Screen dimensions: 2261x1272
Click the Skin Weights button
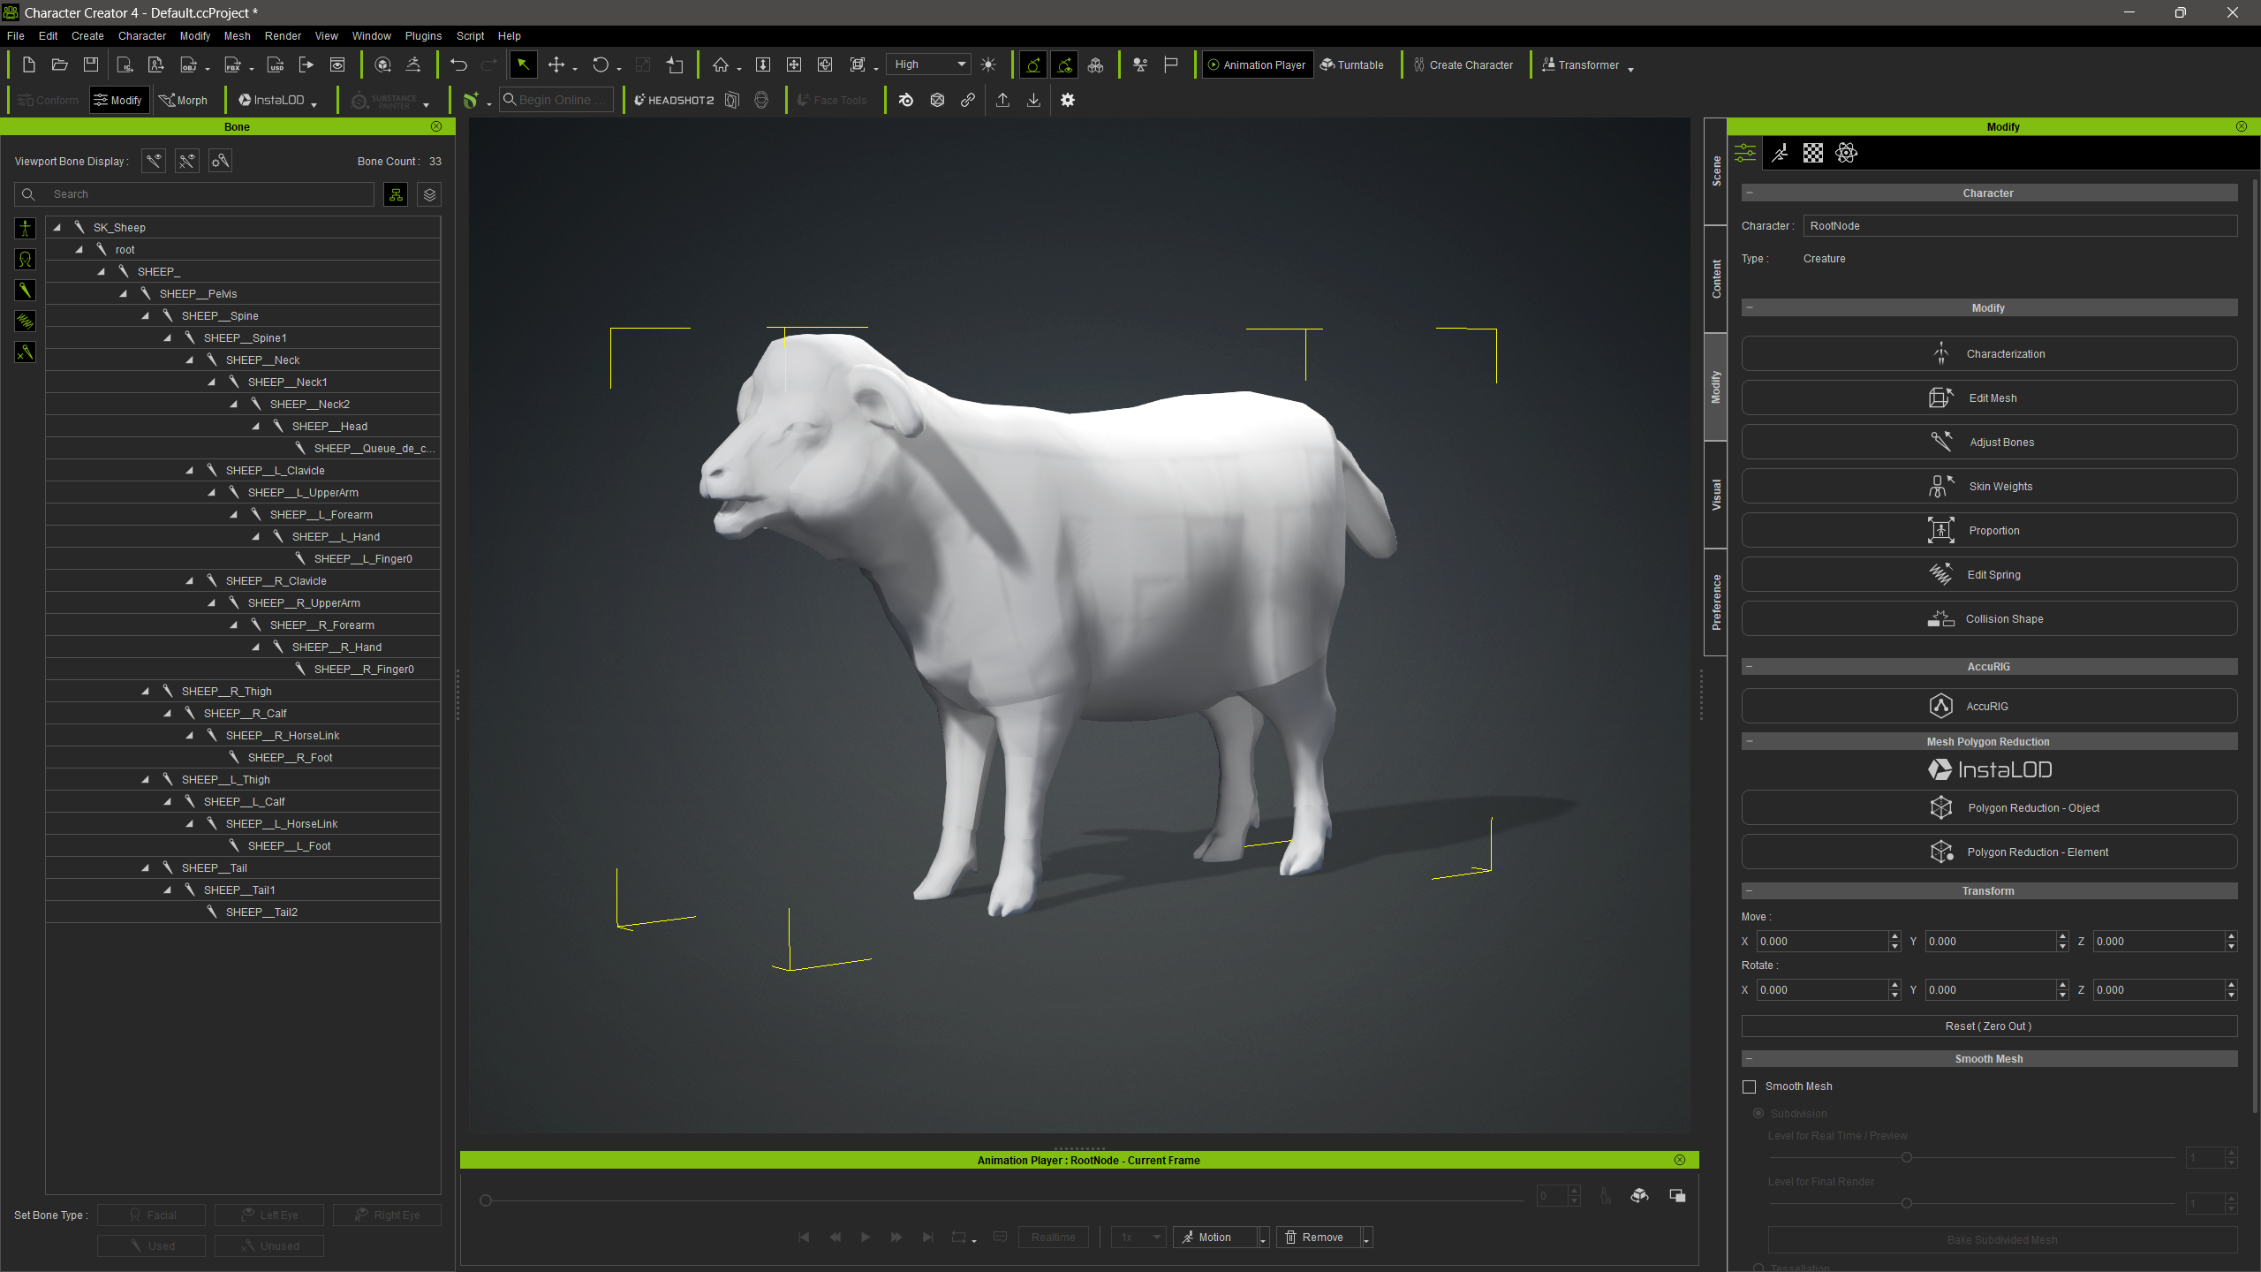point(1989,486)
